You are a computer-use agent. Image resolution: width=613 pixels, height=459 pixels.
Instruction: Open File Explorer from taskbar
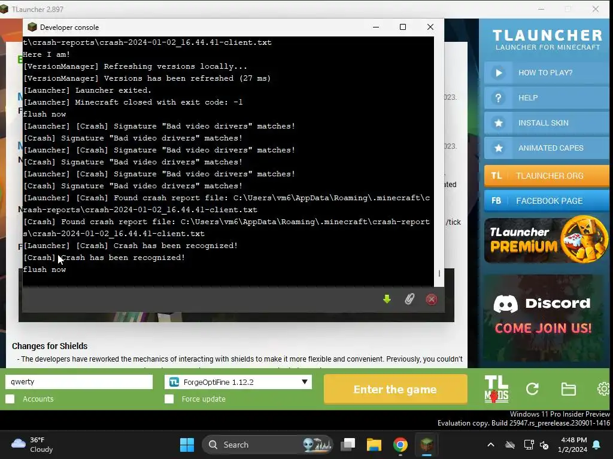click(374, 445)
